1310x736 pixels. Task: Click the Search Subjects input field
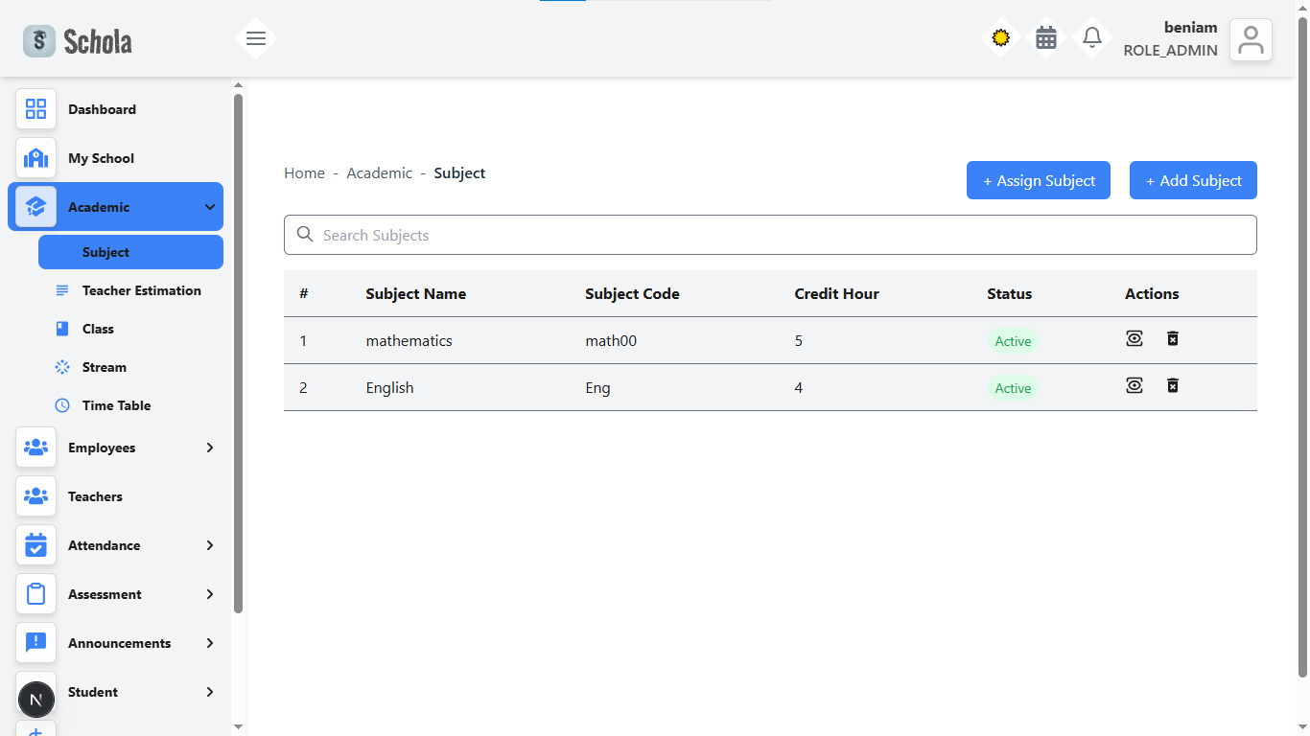click(770, 235)
